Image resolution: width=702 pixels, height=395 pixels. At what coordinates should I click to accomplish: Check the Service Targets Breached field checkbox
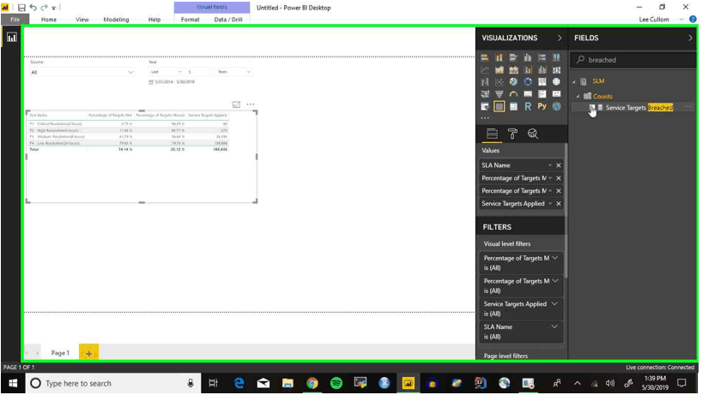[x=592, y=107]
